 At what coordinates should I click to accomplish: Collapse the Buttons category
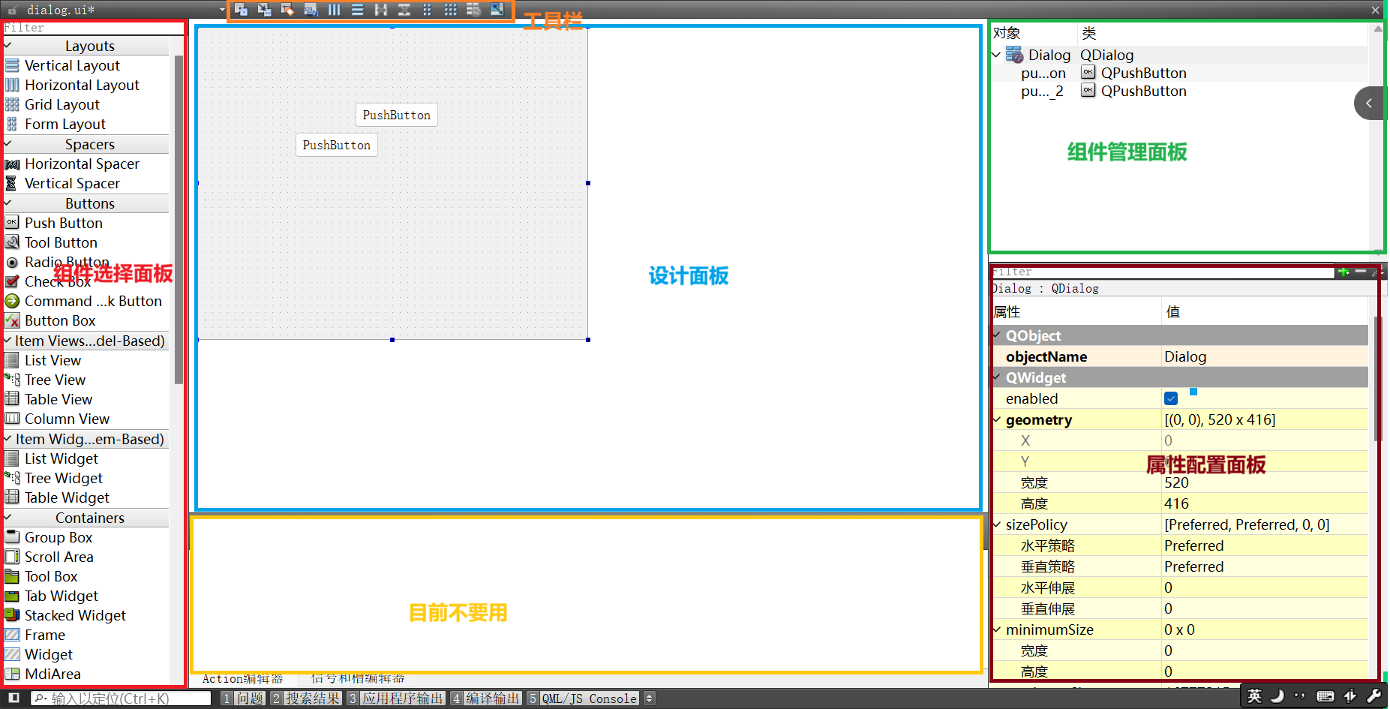[8, 203]
